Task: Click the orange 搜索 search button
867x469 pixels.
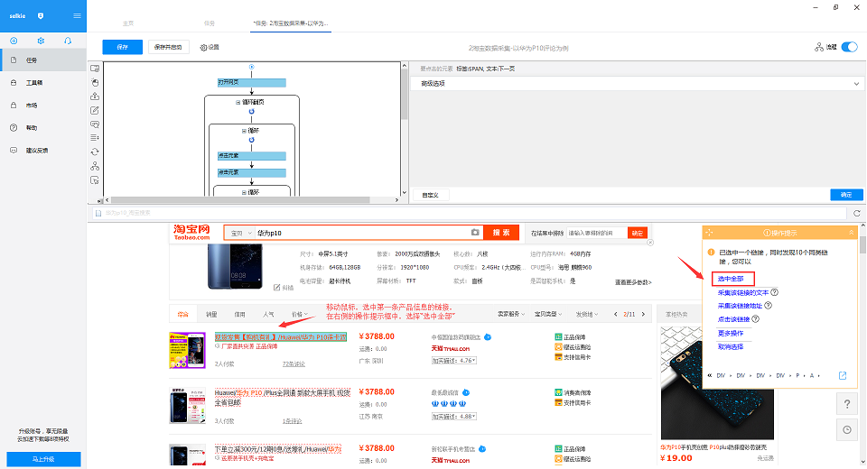Action: click(501, 233)
